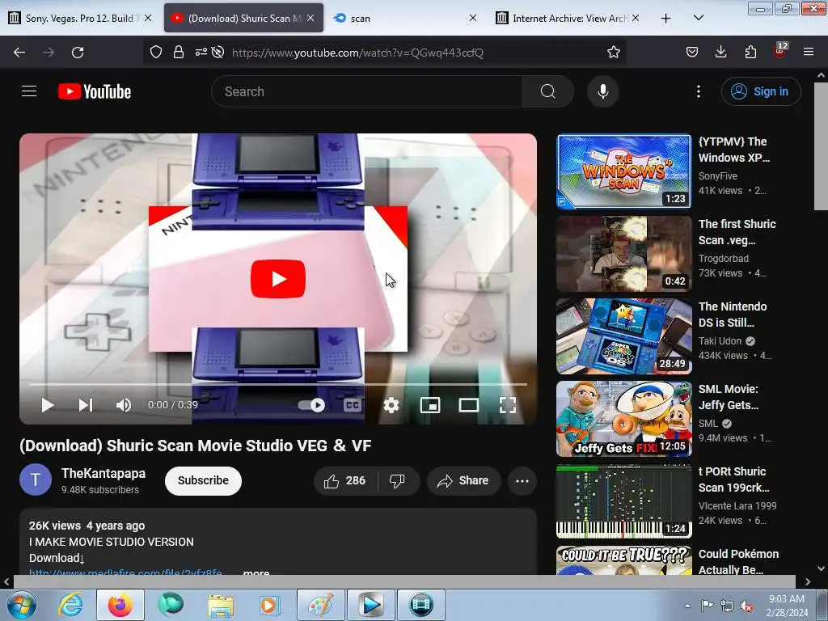Share this video
Viewport: 828px width, 621px height.
(x=463, y=480)
